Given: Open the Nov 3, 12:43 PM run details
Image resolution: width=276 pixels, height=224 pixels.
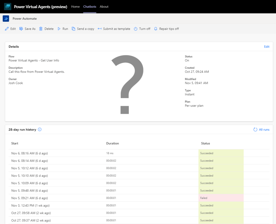Looking at the screenshot, I should pos(30,205).
